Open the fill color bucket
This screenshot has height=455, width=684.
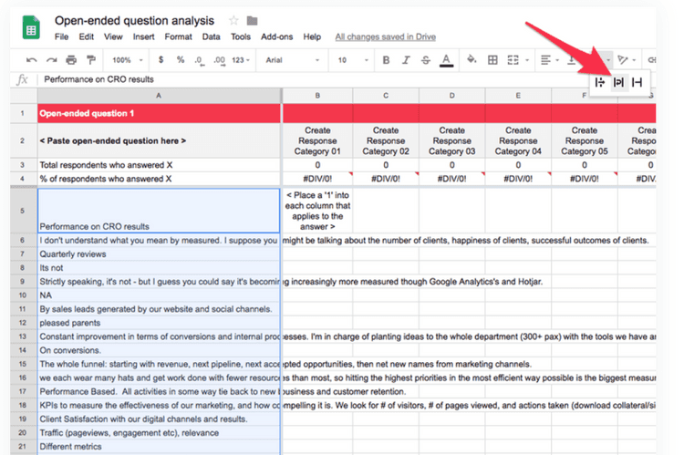point(472,60)
